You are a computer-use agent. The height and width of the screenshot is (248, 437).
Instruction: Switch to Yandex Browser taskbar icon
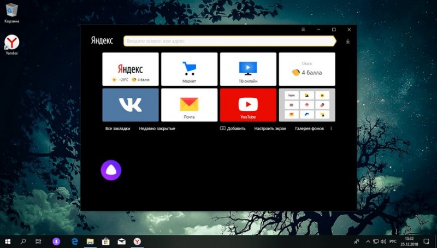(x=137, y=241)
